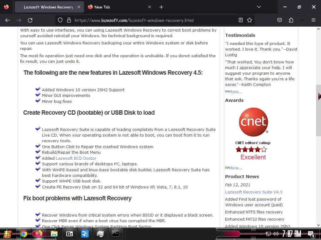
Task: Click the 7:07 AM taskbar clock
Action: (x=292, y=234)
